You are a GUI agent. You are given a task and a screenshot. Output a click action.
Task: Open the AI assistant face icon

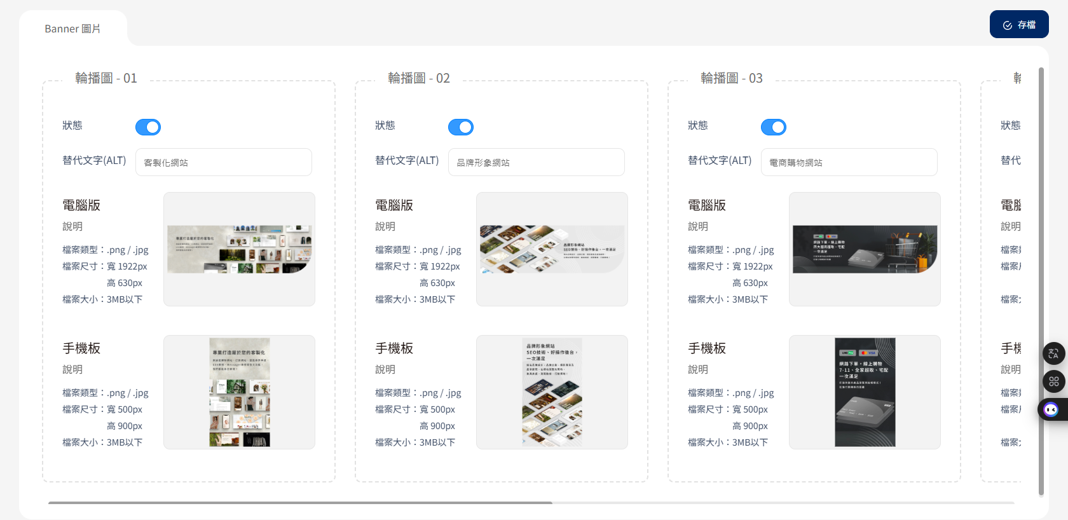1051,409
